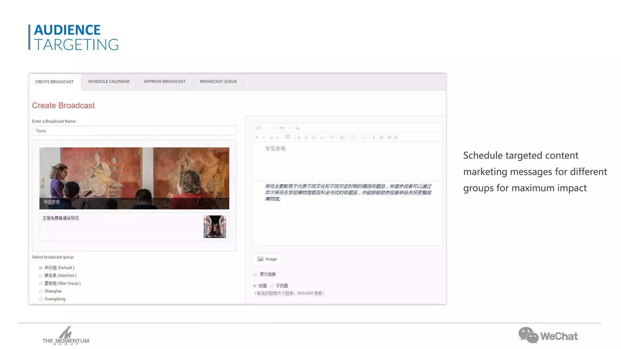This screenshot has width=621, height=349.
Task: Click the broadcast name field containing 'Tours'
Action: point(134,131)
